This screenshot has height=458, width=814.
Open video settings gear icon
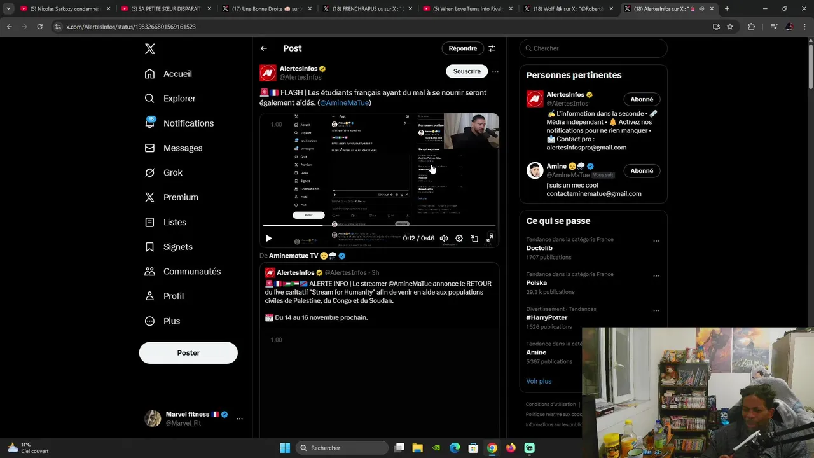(459, 239)
